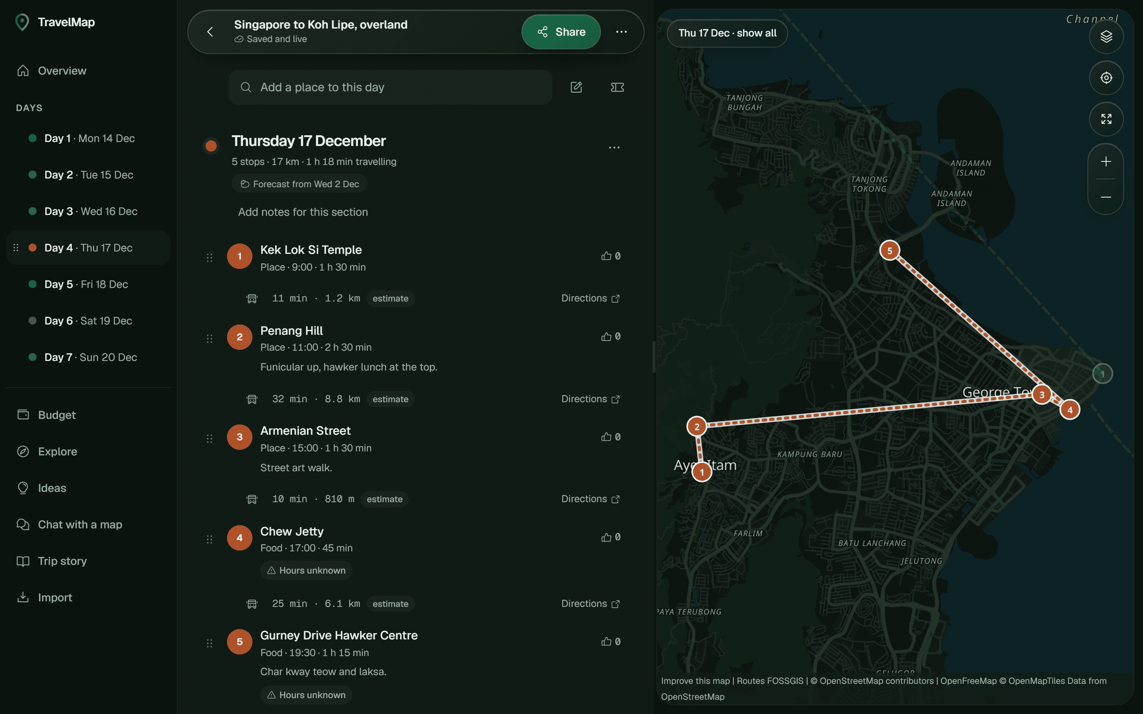Click the edit note icon beside search
The height and width of the screenshot is (714, 1143).
(x=576, y=87)
